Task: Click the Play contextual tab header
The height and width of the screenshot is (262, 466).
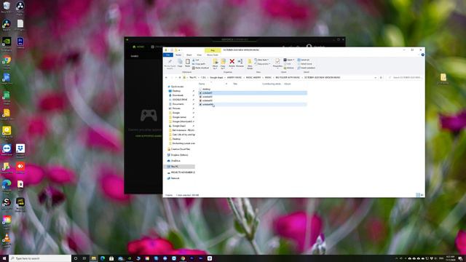Action: [213, 50]
